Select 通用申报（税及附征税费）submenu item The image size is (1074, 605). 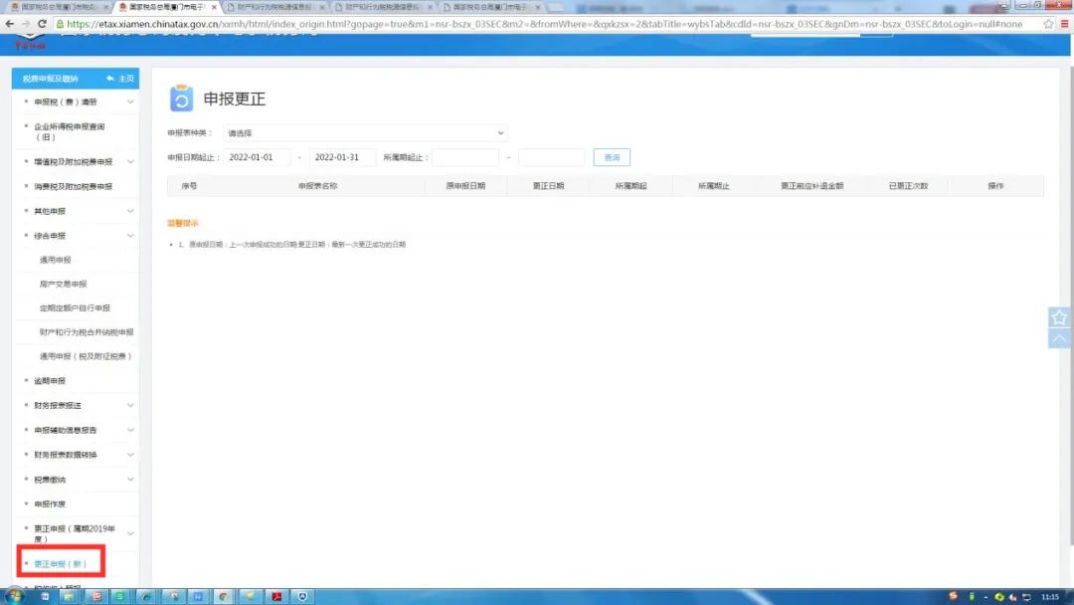point(85,356)
